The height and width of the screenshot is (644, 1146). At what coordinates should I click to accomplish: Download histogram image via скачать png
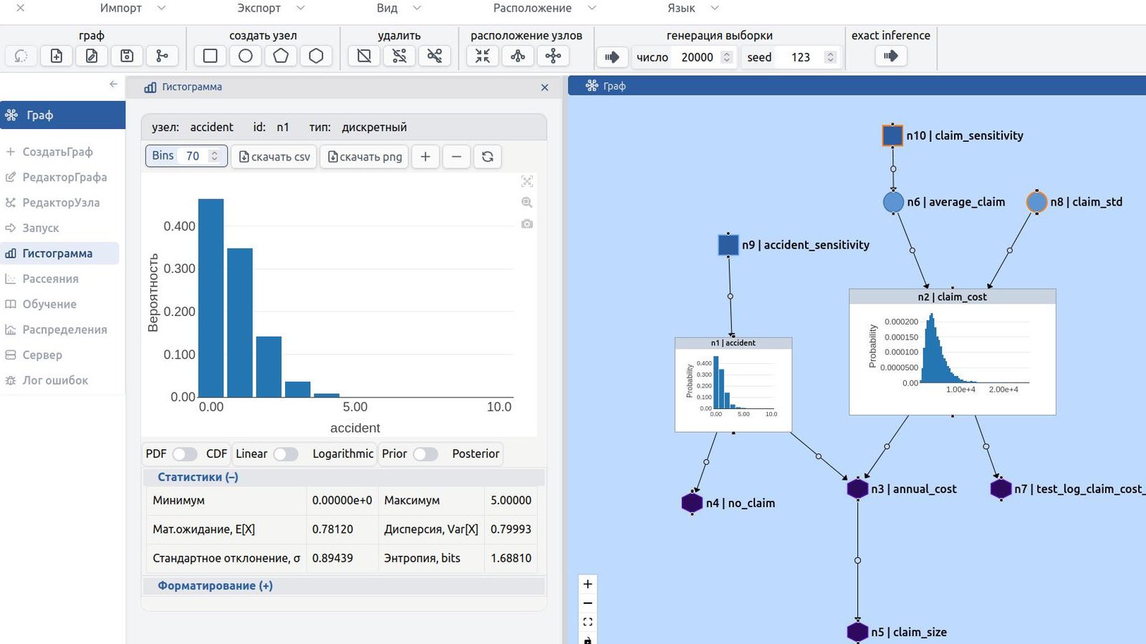[365, 156]
